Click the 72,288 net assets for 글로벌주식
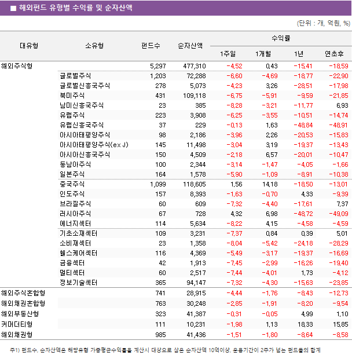352x355 pixels. pos(196,76)
